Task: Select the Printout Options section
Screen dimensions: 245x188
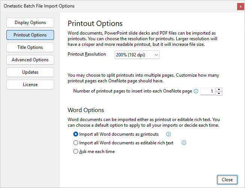Action: pos(30,35)
